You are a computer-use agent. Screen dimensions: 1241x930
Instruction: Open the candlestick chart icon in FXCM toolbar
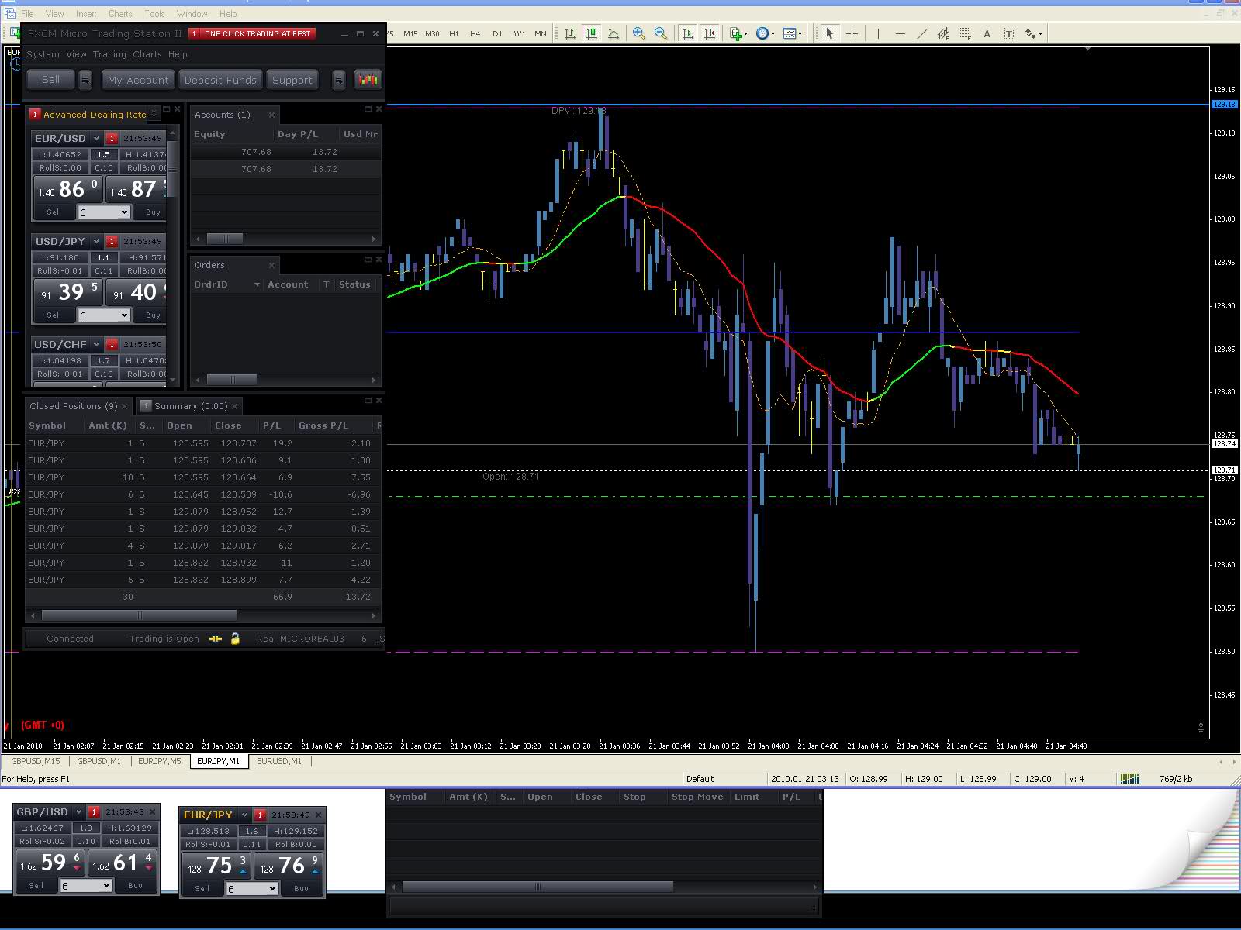tap(367, 80)
